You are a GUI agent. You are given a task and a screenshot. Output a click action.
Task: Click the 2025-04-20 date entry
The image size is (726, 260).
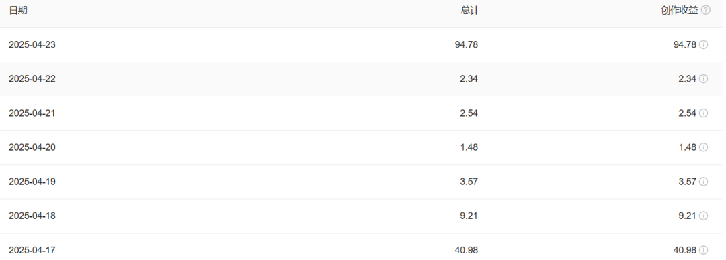click(x=32, y=147)
